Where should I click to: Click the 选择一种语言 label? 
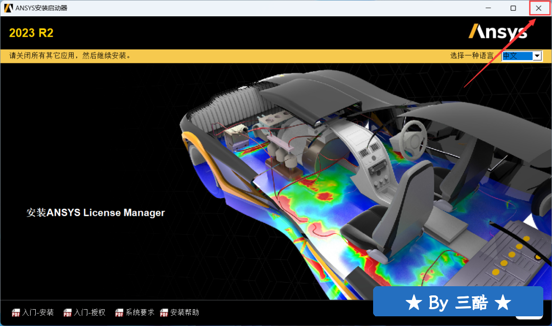tap(472, 56)
